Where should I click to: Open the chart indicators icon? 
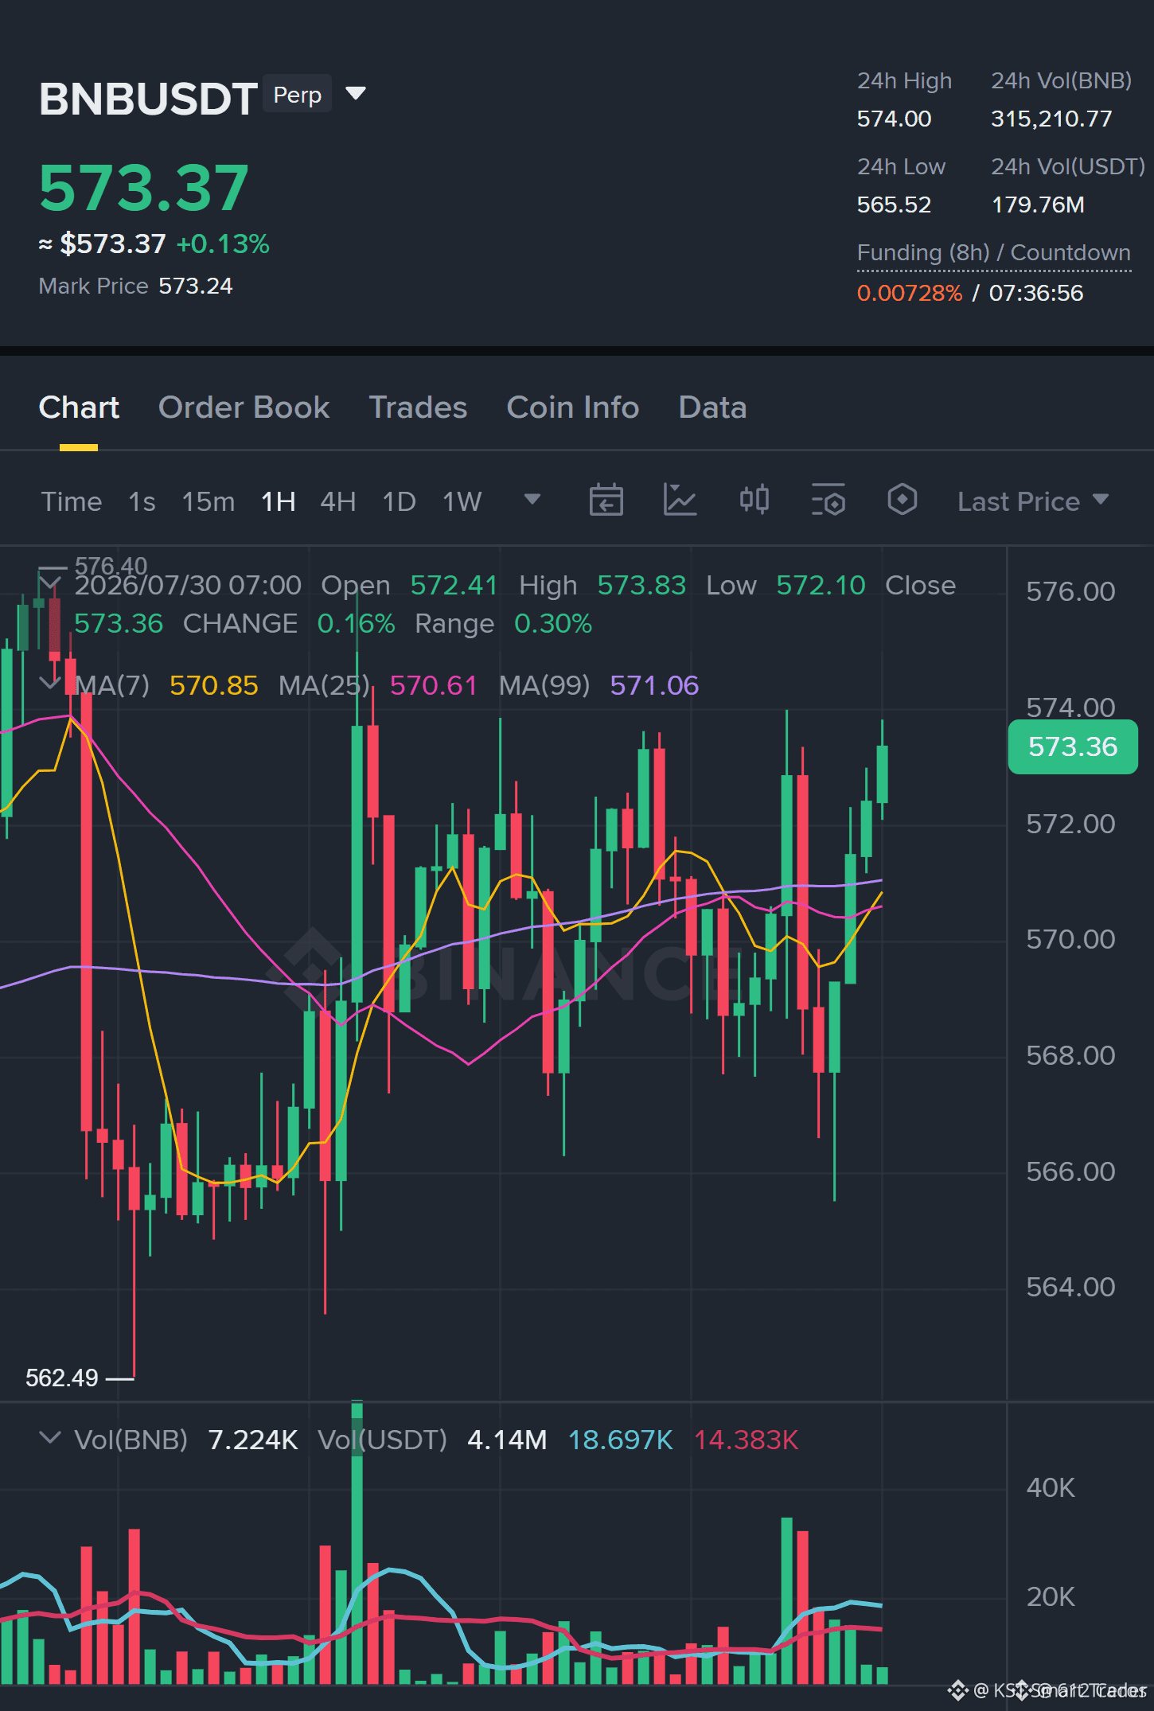pos(680,500)
